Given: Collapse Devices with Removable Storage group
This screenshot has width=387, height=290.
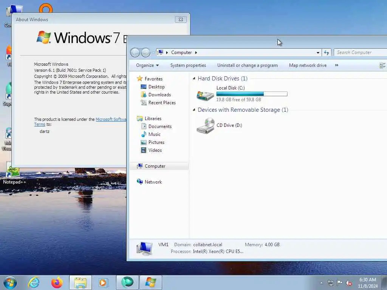Looking at the screenshot, I should click(194, 110).
